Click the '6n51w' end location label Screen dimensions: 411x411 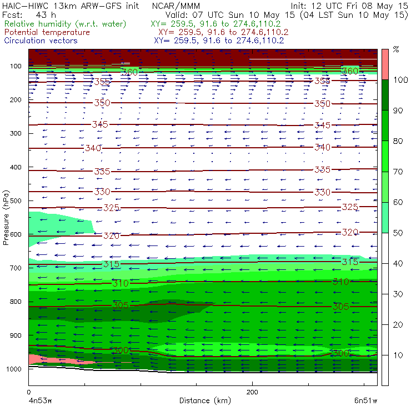(x=365, y=401)
